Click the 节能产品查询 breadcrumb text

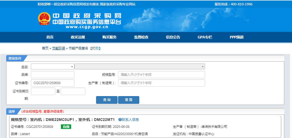pos(78,48)
